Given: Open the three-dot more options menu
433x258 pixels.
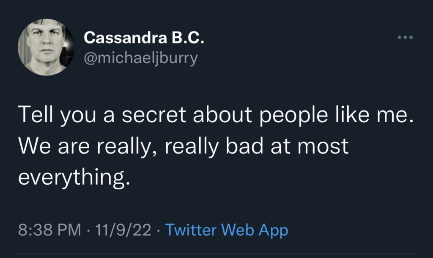Looking at the screenshot, I should (405, 38).
